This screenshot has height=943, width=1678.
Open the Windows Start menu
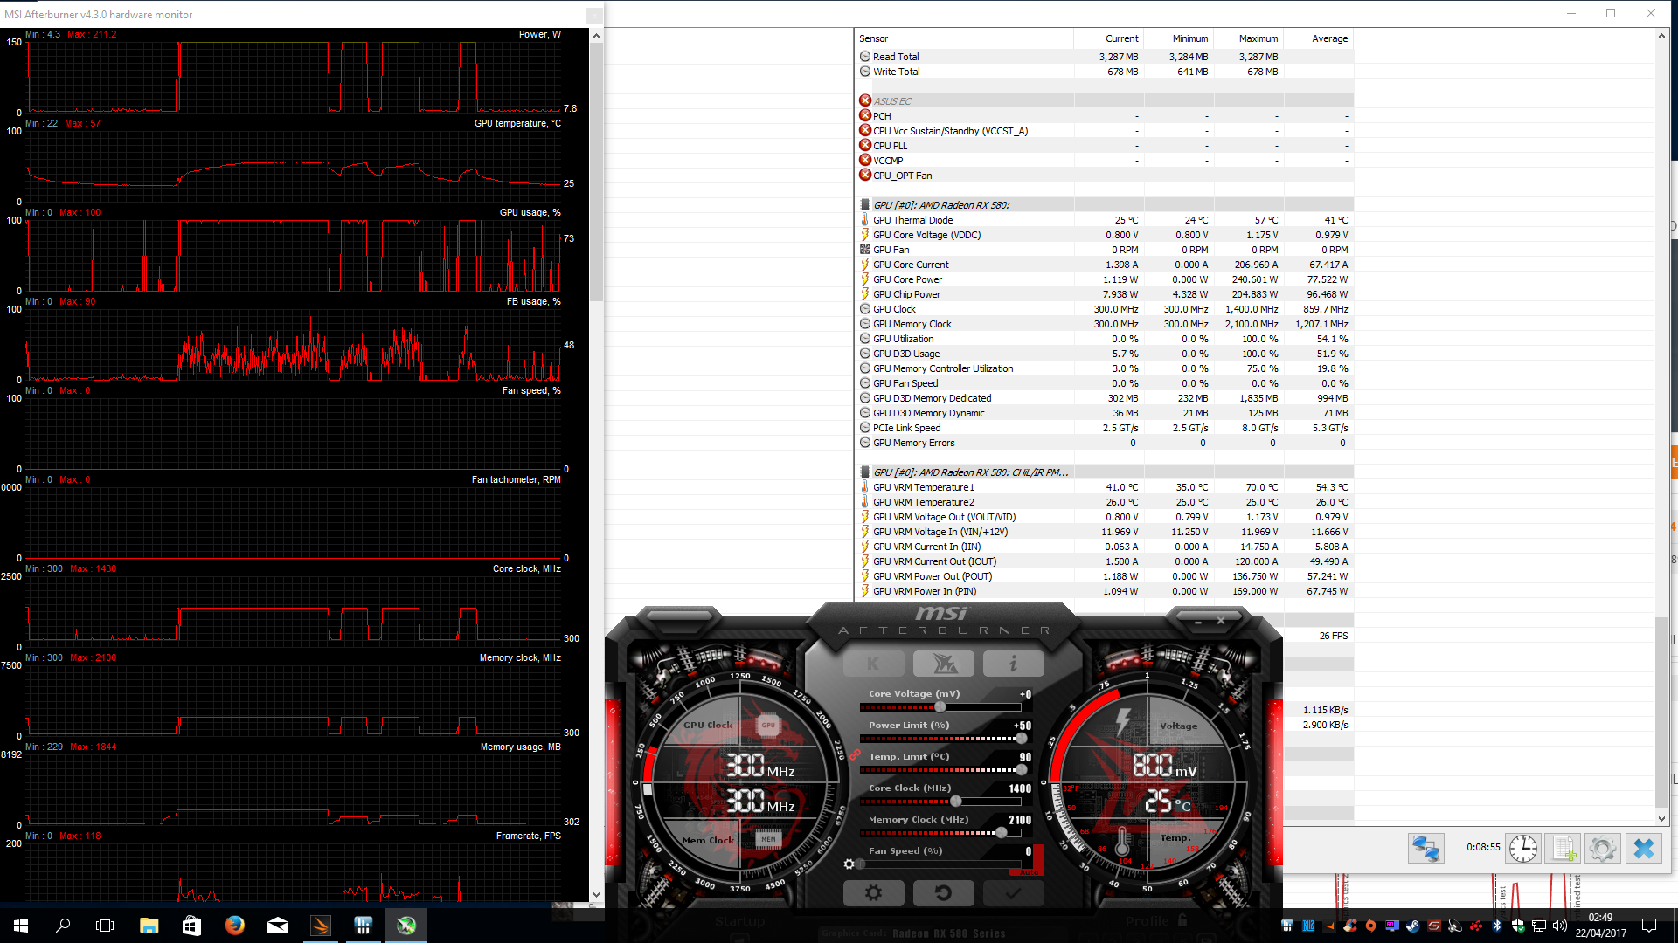click(x=21, y=925)
